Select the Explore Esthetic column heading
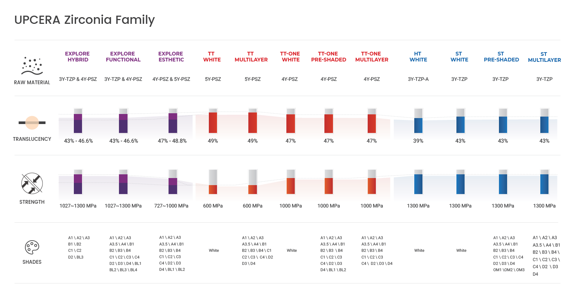572x295 pixels. tap(171, 57)
